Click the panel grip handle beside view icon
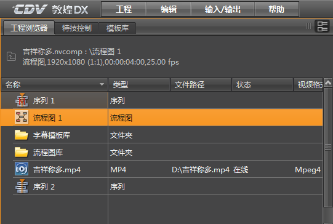The image size is (333, 224). pyautogui.click(x=309, y=26)
